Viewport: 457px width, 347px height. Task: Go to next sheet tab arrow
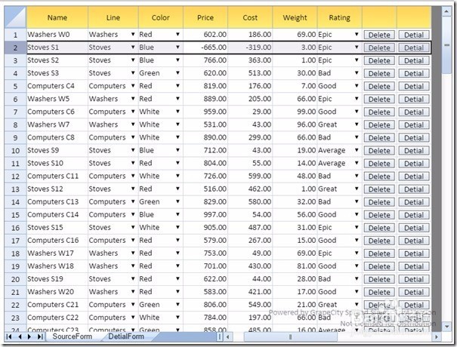coord(29,336)
